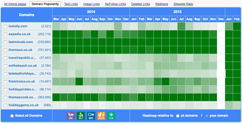Open the teletextholidays domain link
This screenshot has height=123, width=242.
(x=23, y=74)
